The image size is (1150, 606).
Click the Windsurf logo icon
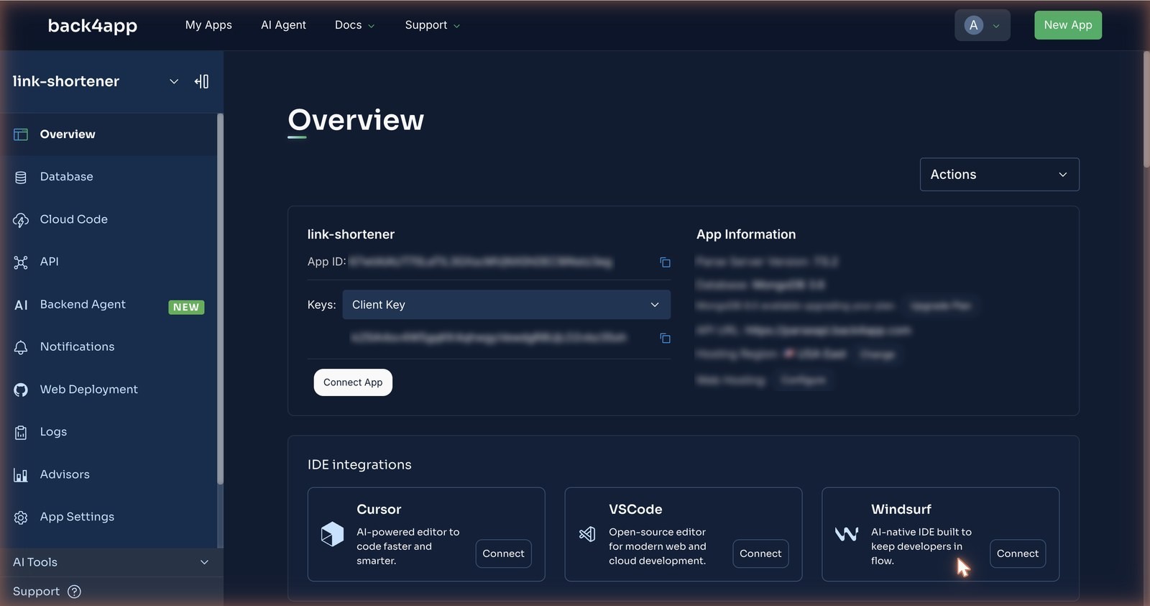tap(847, 534)
